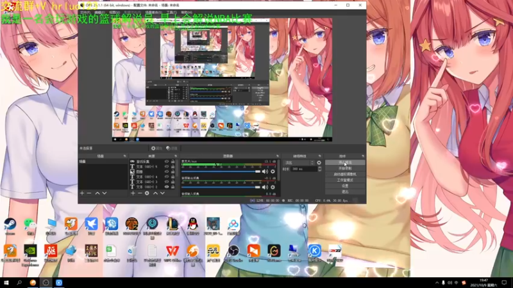Pop out the Scene Transitions dock panel
Screen dimensions: 513x288
tap(319, 156)
